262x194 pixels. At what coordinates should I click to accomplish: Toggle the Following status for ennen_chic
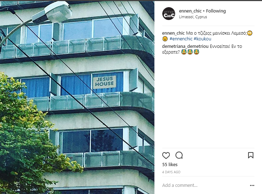(x=216, y=11)
